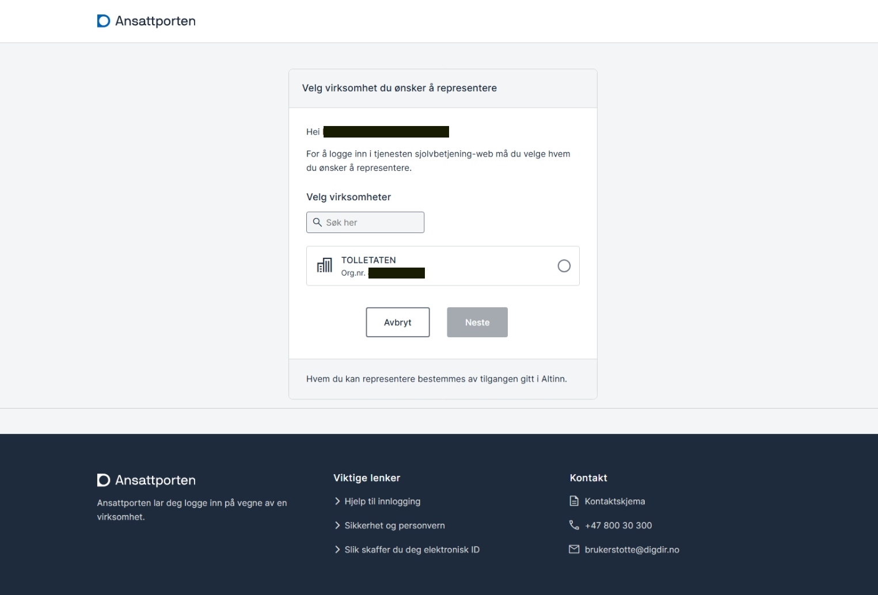Click brukerstotte@digdir.no email link
Image resolution: width=878 pixels, height=595 pixels.
coord(632,550)
